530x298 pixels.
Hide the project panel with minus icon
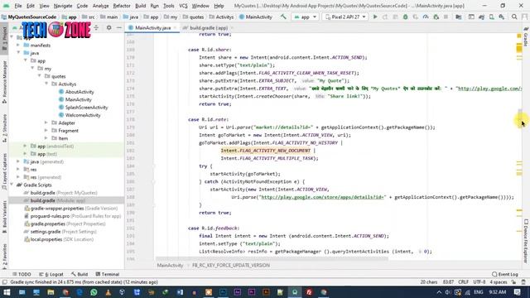tap(119, 27)
